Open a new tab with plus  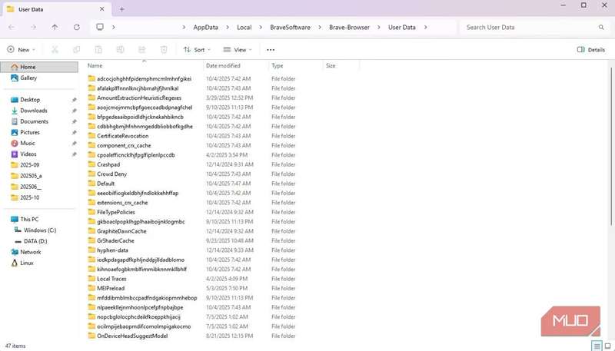tap(121, 8)
